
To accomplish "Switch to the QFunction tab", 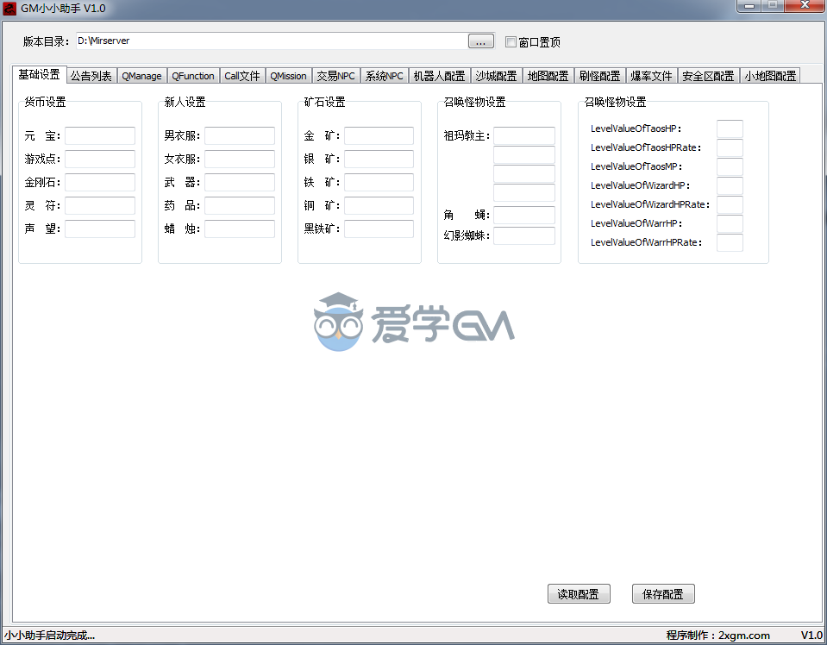I will point(193,76).
